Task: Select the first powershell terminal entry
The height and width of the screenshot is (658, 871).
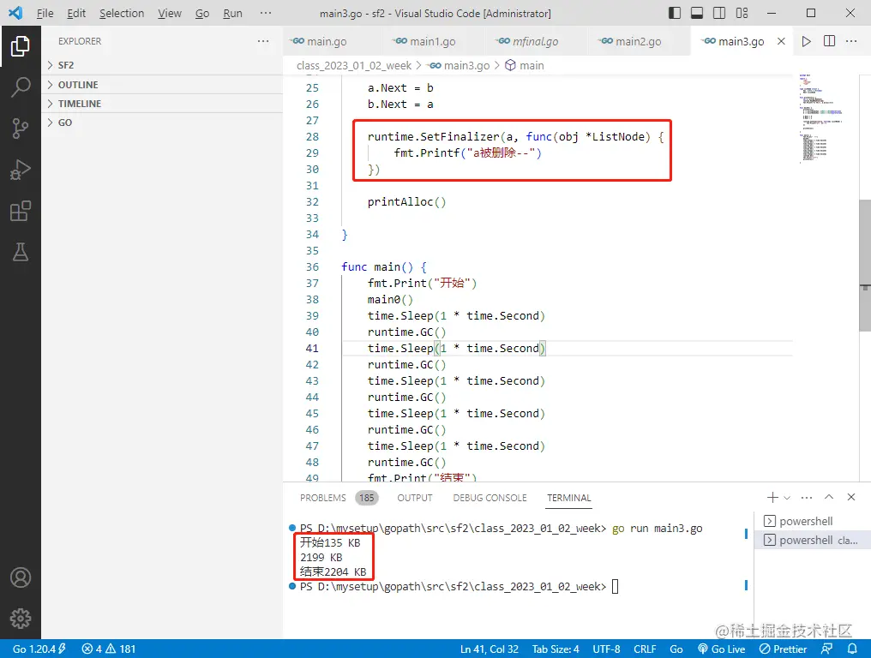Action: tap(812, 521)
